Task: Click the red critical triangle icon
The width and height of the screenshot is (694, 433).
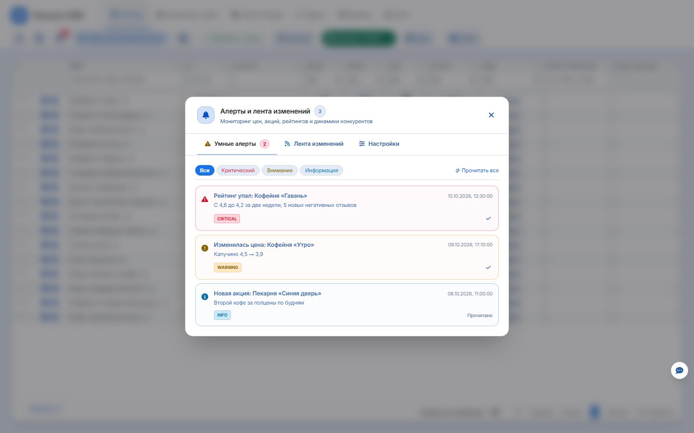Action: [x=205, y=199]
